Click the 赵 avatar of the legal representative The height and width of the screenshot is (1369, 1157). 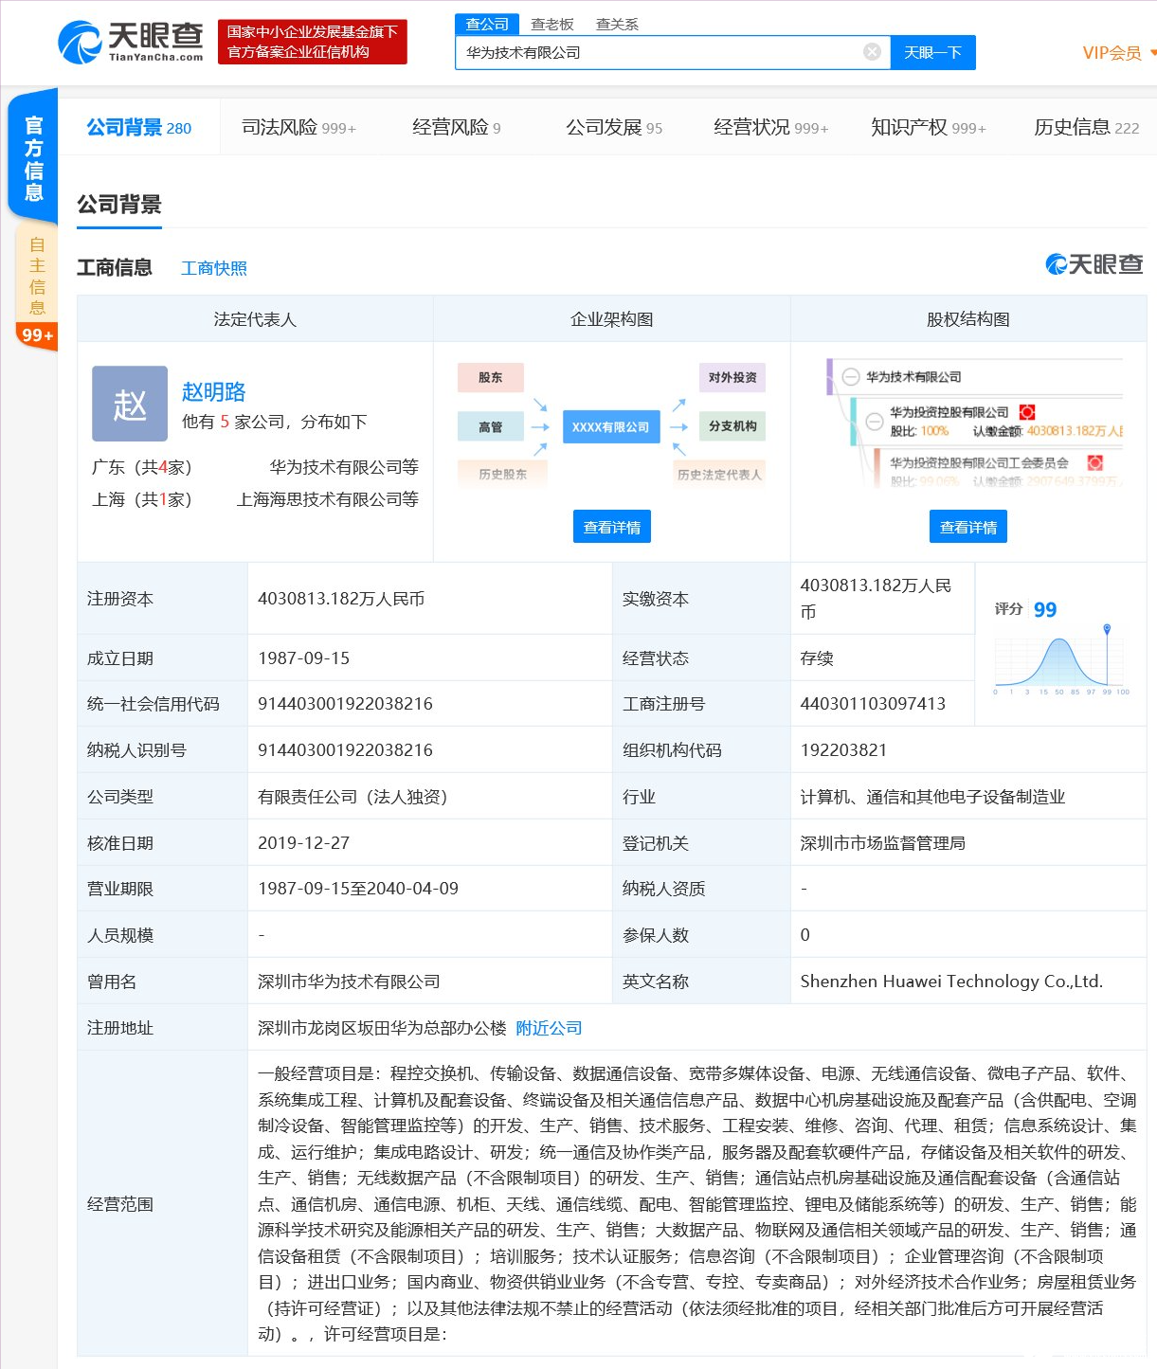(130, 404)
